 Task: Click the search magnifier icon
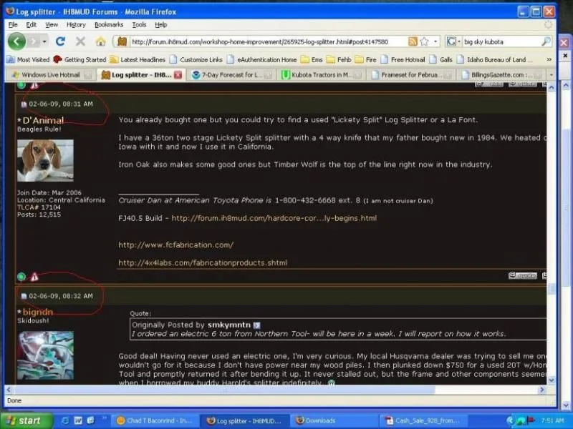[x=546, y=41]
